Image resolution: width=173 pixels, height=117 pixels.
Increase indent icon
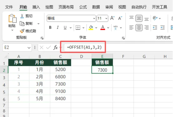tap(162, 28)
